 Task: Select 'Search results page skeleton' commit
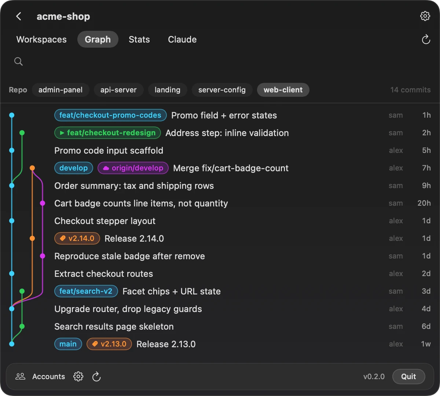[x=114, y=326]
